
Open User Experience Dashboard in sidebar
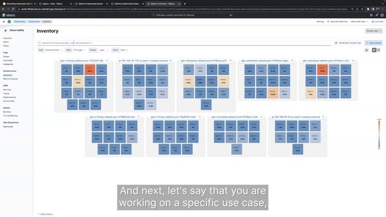tap(8, 127)
